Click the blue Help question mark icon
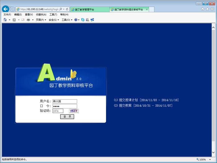The height and width of the screenshot is (163, 217). coord(76,20)
